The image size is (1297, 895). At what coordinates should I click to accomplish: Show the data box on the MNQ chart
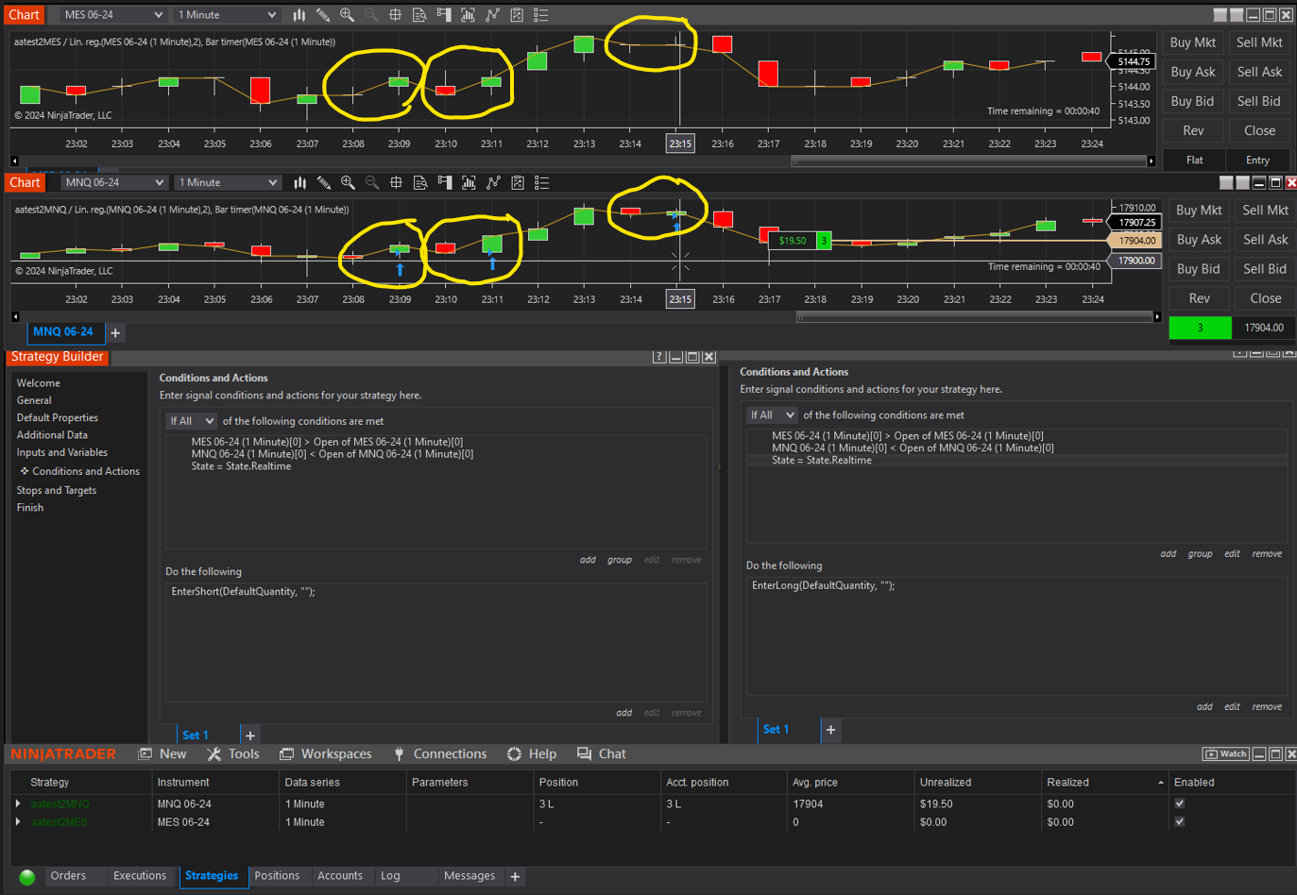pos(420,183)
